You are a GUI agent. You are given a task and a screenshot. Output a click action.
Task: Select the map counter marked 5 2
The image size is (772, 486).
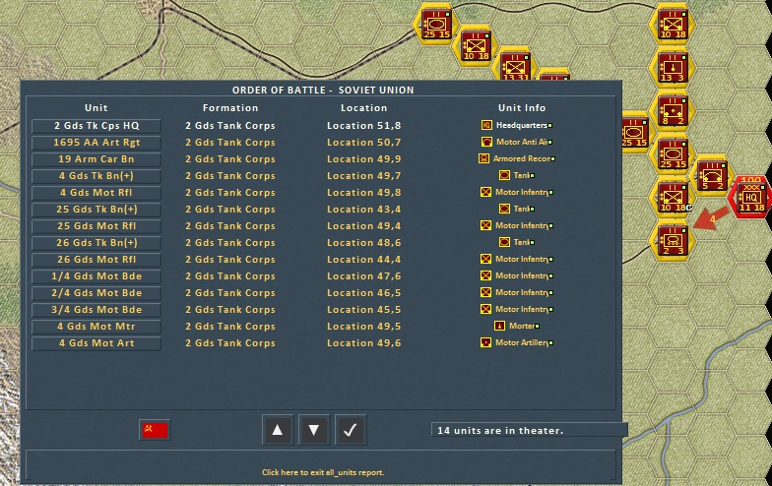[712, 176]
